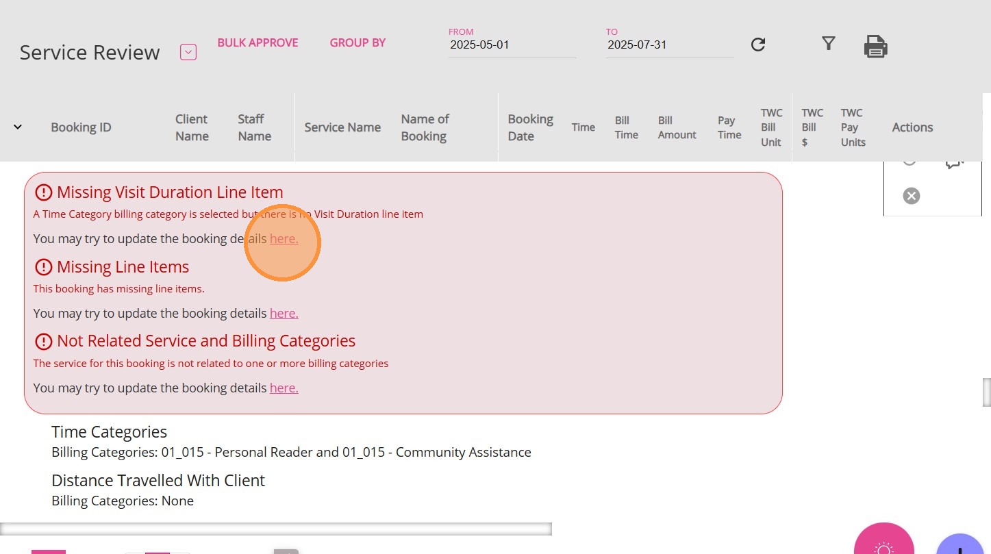The height and width of the screenshot is (554, 991).
Task: Sort by Booking Date column header
Action: (530, 127)
